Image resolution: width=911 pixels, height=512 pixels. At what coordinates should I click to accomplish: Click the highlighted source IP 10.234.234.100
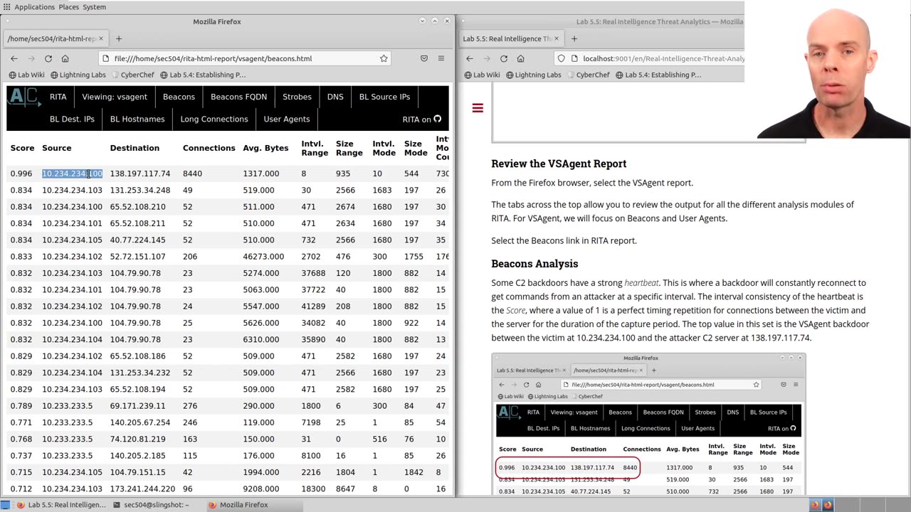point(72,174)
